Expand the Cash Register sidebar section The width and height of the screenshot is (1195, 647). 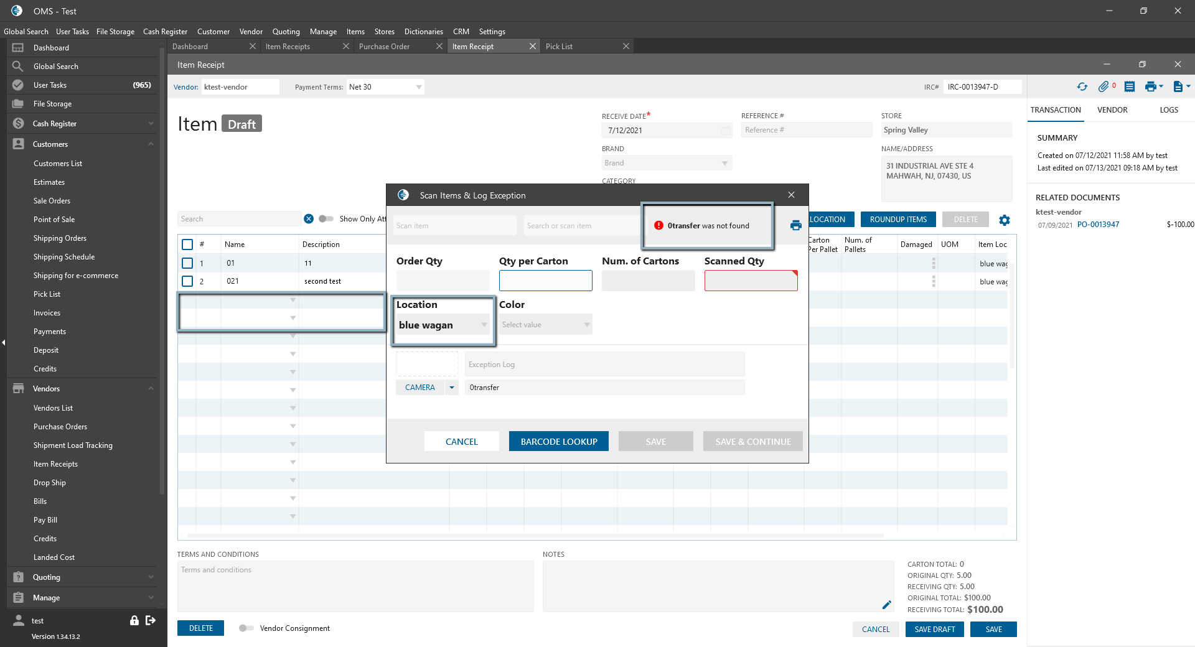click(x=151, y=124)
